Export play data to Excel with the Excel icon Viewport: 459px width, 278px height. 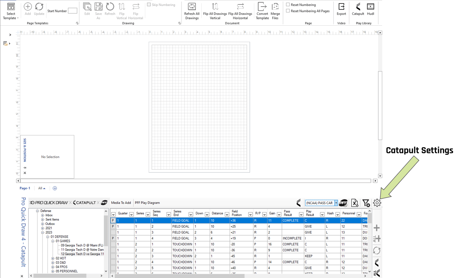pos(355,203)
